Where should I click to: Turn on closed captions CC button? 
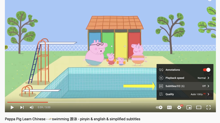tap(169, 107)
